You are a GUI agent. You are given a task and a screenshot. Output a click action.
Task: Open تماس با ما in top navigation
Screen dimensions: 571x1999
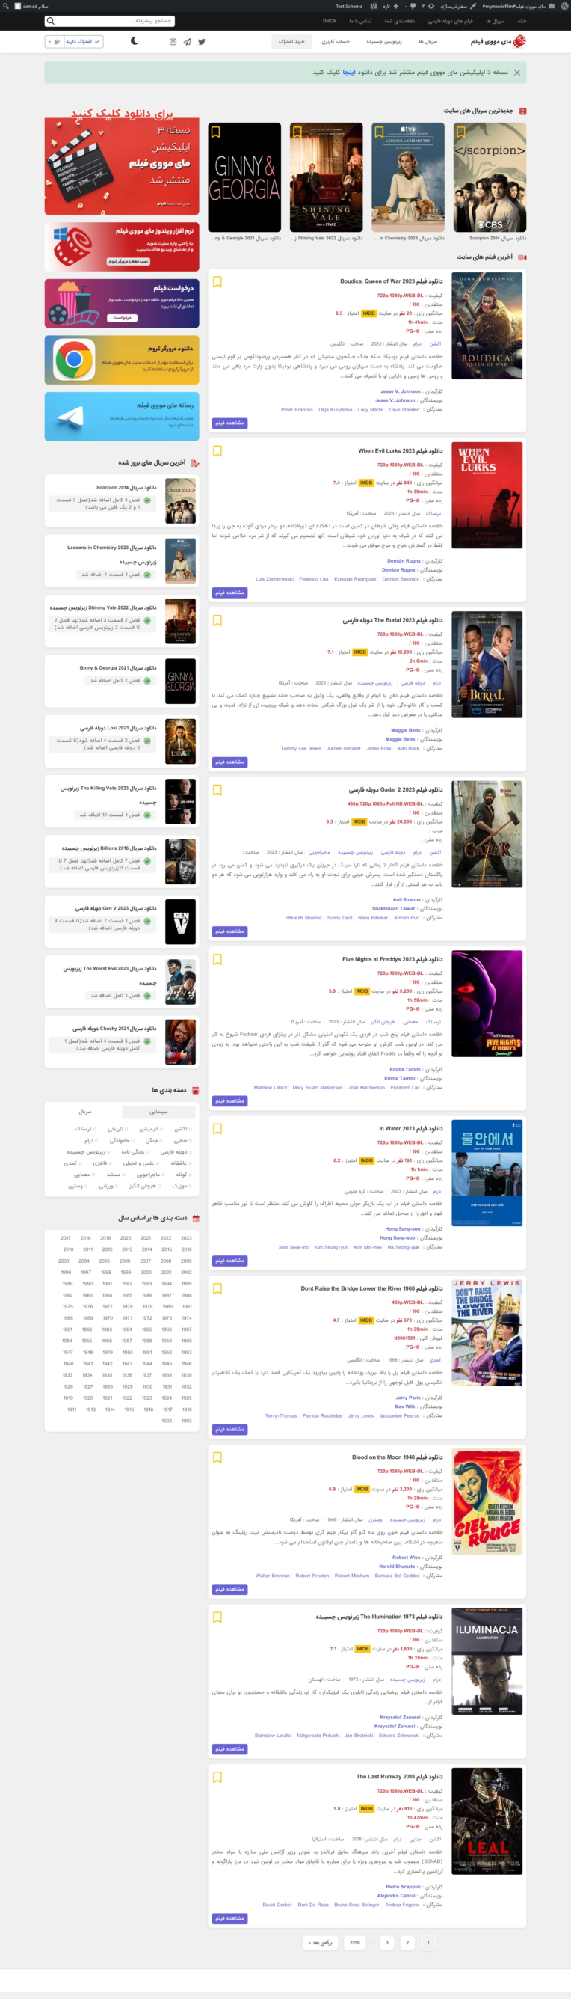360,21
